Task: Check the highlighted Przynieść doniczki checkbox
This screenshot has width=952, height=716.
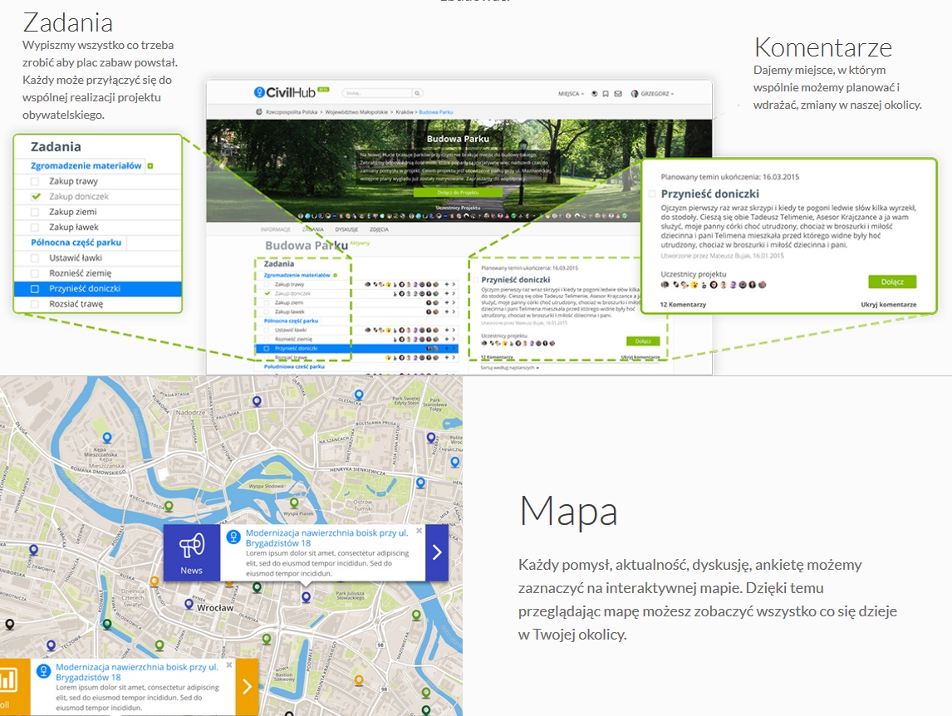Action: [35, 289]
